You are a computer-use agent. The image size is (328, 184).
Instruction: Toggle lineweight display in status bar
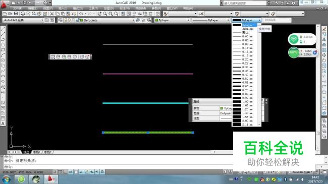(97, 172)
